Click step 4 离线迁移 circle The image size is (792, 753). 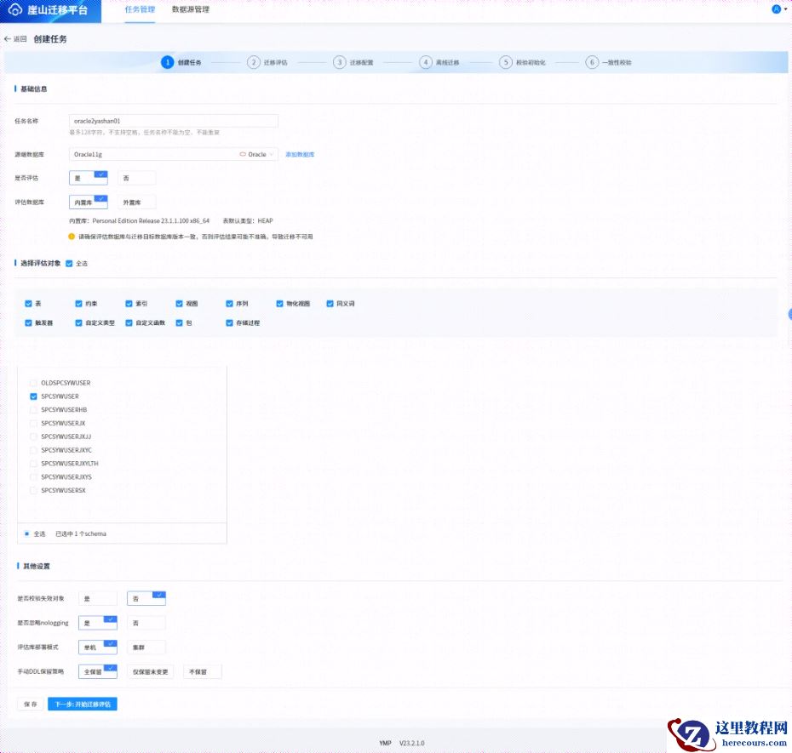(x=426, y=62)
